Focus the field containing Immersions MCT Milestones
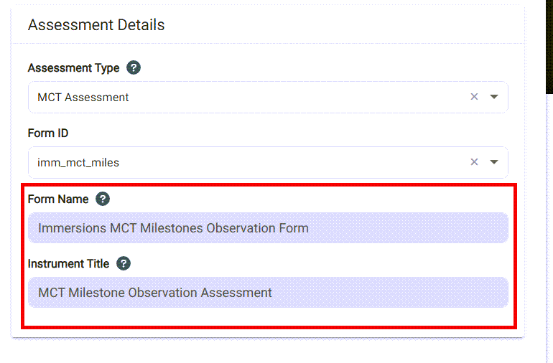Viewport: 553px width, 363px height. click(x=173, y=228)
